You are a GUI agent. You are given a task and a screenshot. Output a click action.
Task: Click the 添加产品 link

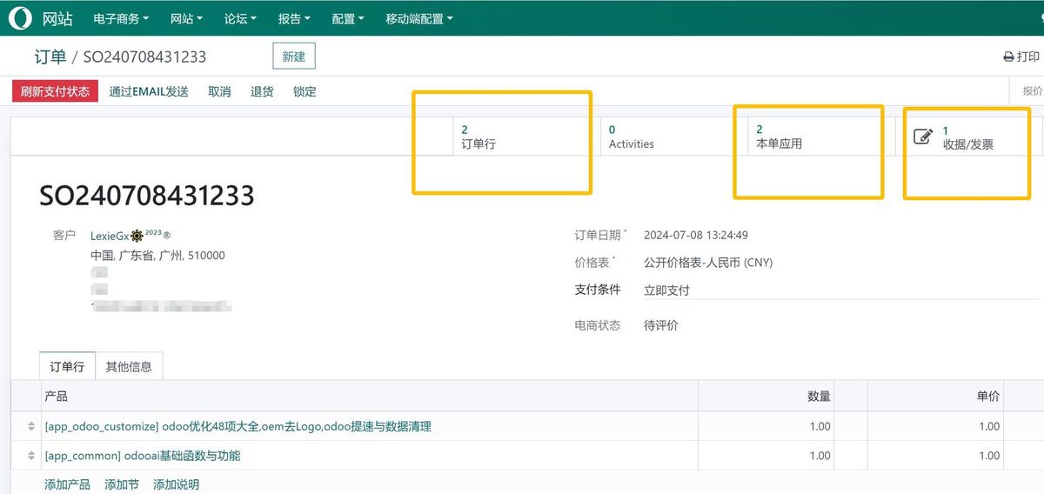pyautogui.click(x=67, y=484)
